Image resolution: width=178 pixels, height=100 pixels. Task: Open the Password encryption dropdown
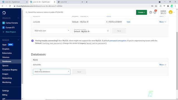pos(91,31)
